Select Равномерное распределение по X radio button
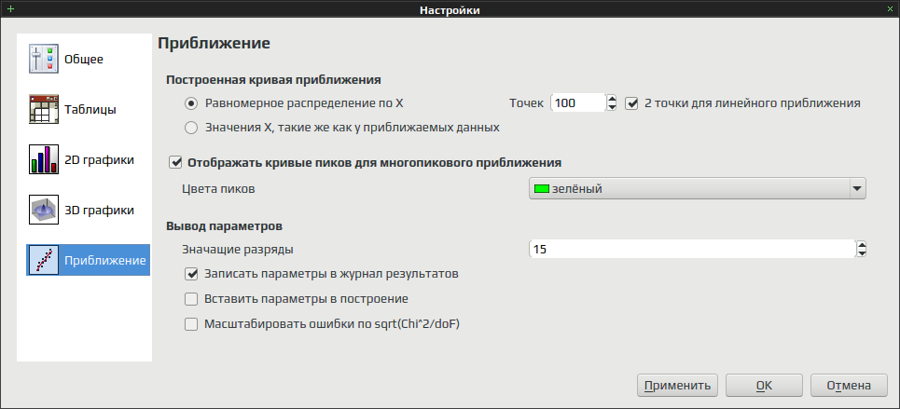 pyautogui.click(x=190, y=103)
